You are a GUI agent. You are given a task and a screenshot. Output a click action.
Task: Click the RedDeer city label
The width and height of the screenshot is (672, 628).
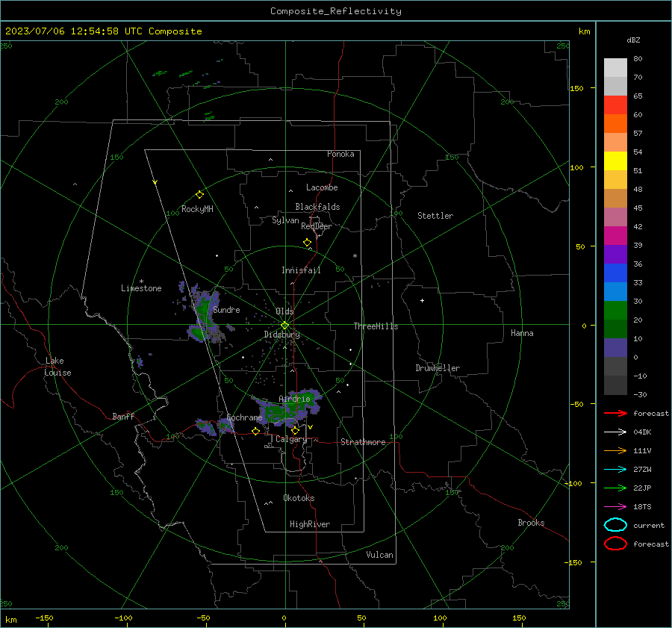(x=317, y=226)
